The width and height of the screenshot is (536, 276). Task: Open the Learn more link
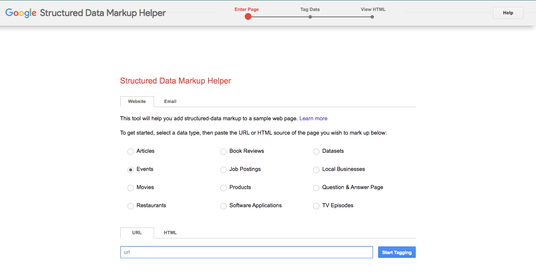coord(313,119)
